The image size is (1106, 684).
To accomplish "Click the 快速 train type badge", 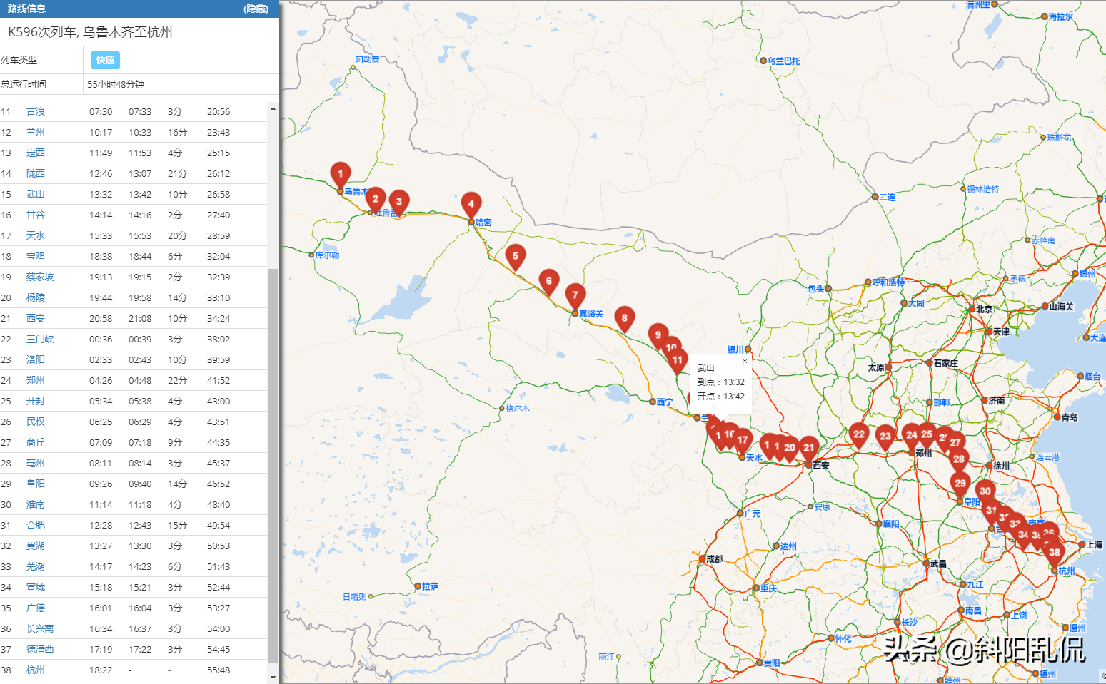I will pos(105,60).
